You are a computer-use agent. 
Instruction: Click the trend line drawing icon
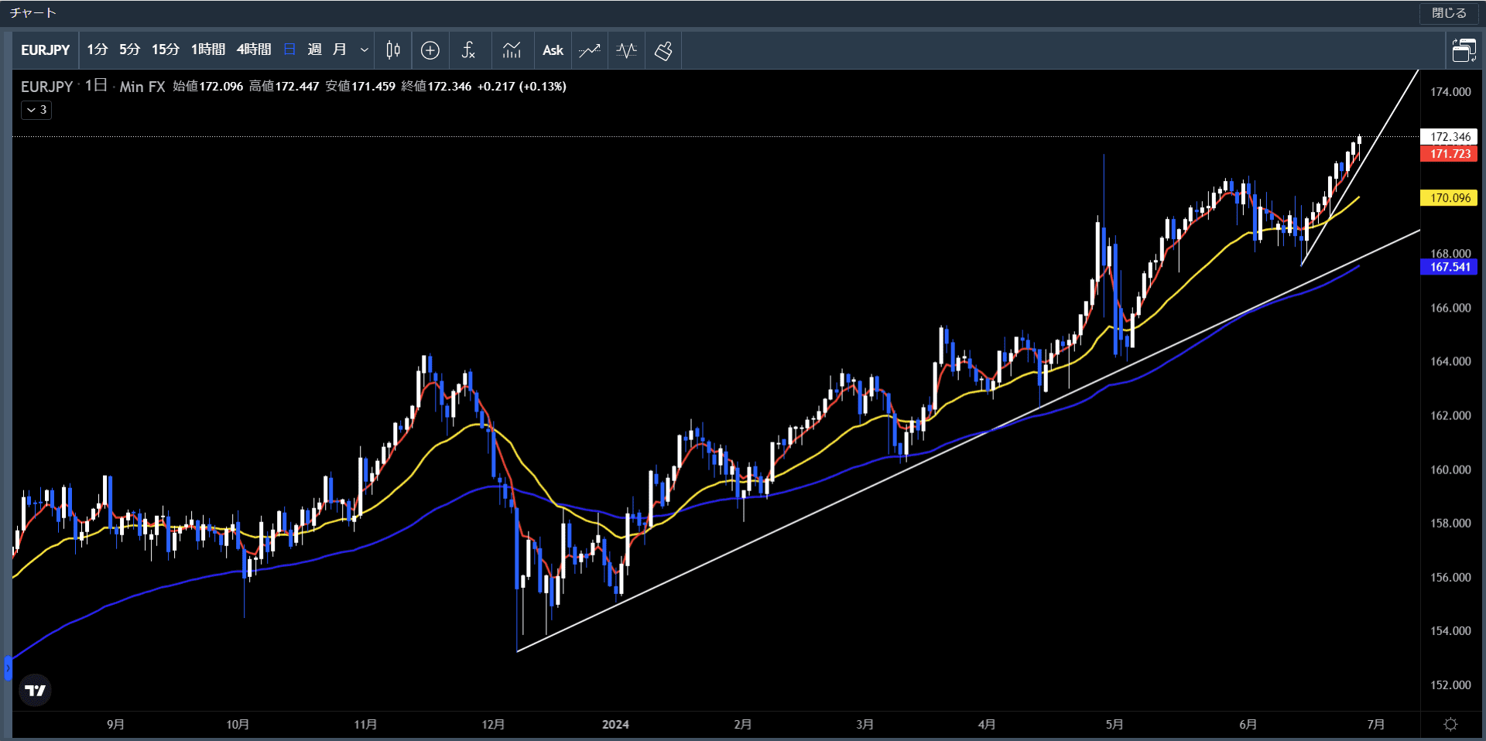pos(590,50)
